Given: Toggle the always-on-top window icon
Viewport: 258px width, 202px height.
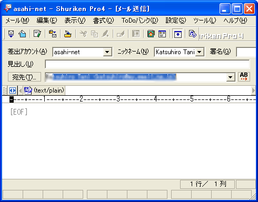Looking at the screenshot, I should tap(177, 34).
